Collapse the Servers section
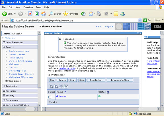This screenshot has height=116, width=164. tap(4, 47)
